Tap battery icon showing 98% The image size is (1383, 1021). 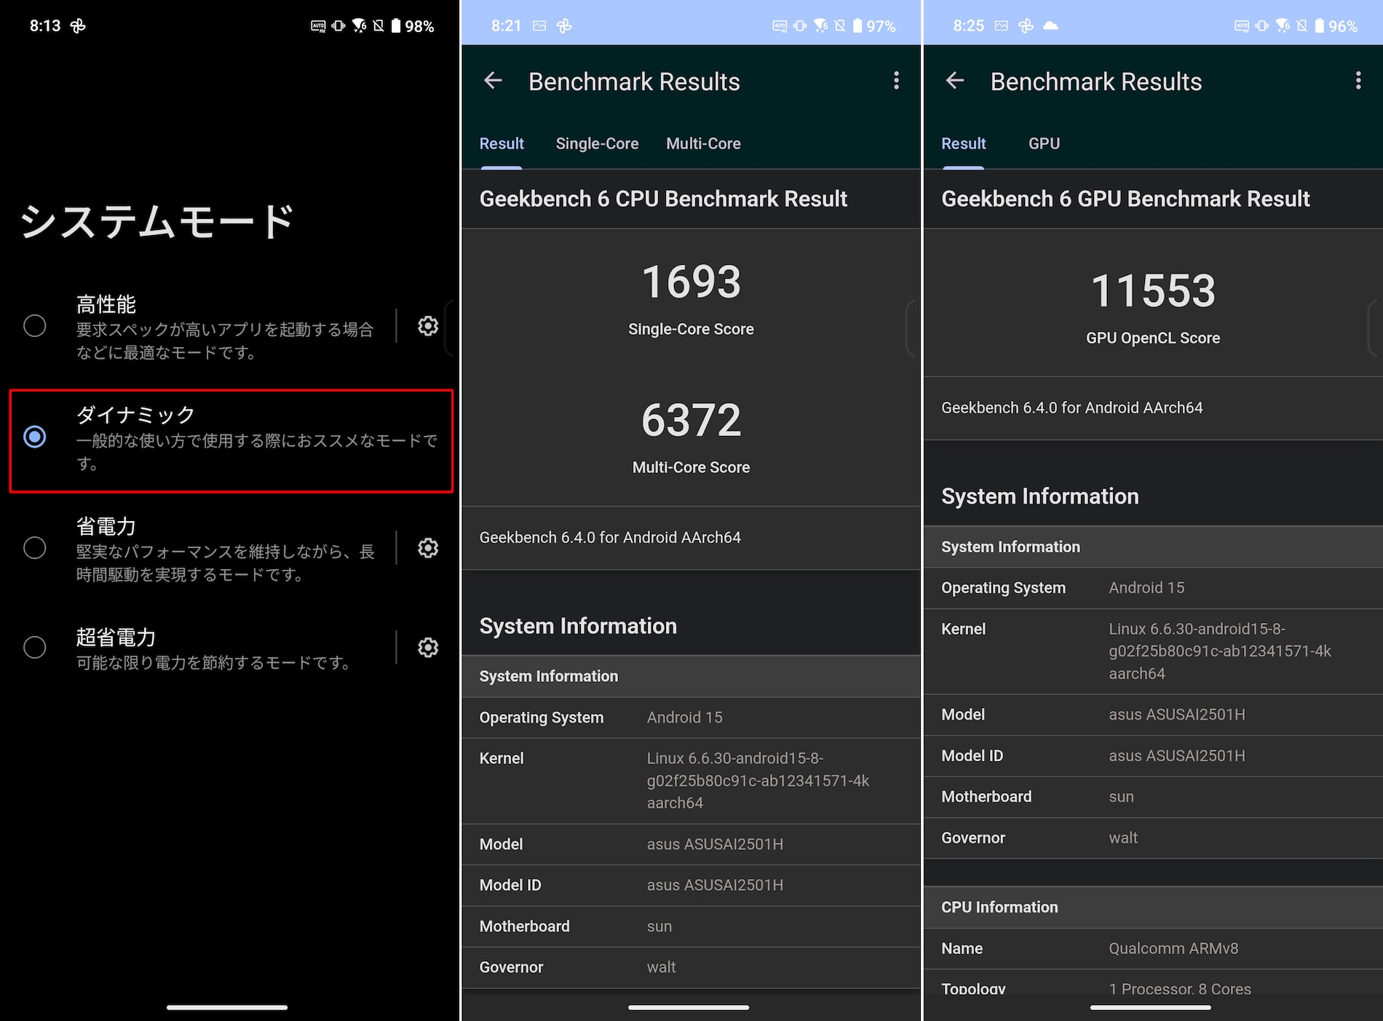click(396, 26)
